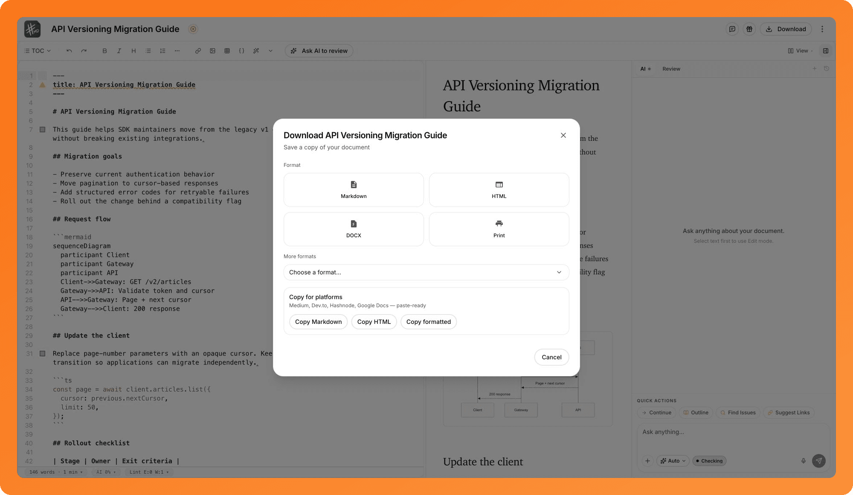Click the Update the client preview heading
Screen dimensions: 853x495
tap(483, 462)
